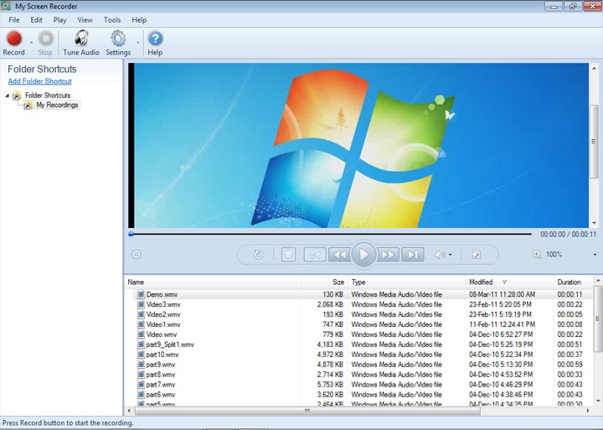Open the Edit menu
Screen dimensions: 603x430
point(37,20)
